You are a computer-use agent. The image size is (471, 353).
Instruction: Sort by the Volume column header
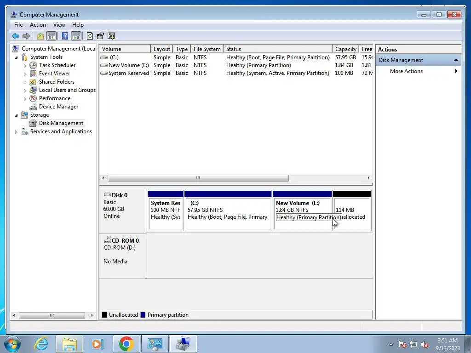[125, 49]
